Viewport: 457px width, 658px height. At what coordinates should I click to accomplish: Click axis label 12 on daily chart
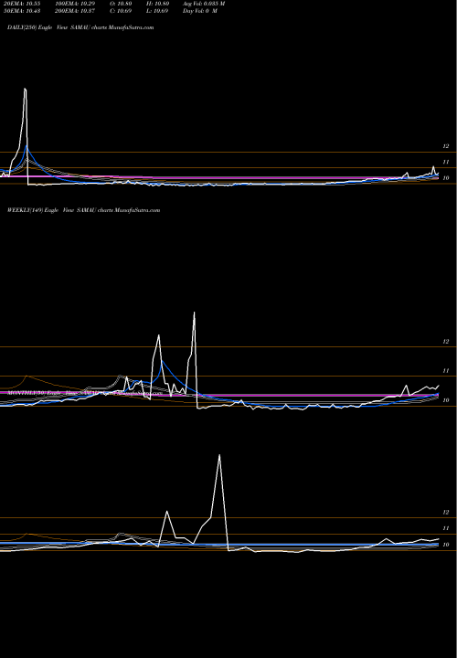[x=446, y=146]
